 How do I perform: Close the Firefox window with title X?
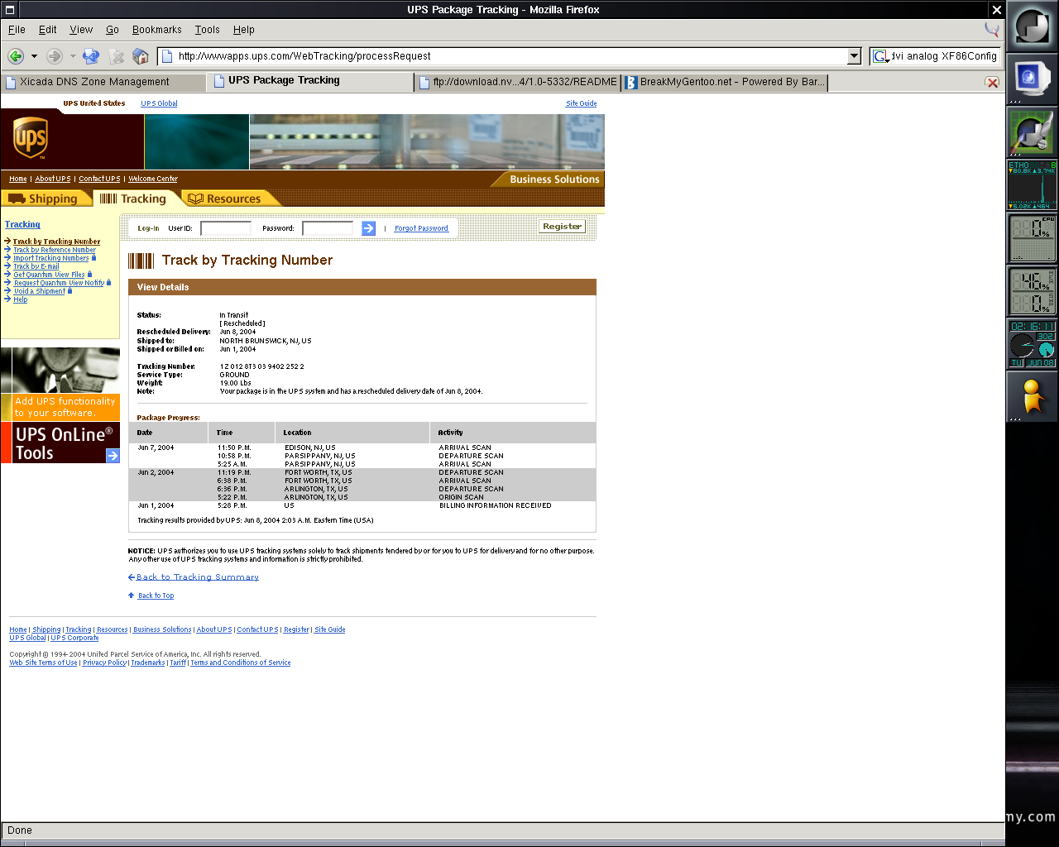997,10
